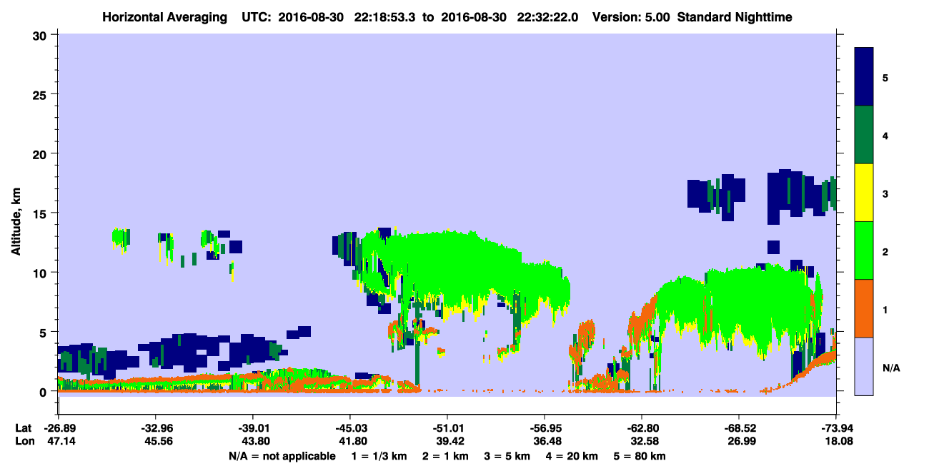This screenshot has width=929, height=476.
Task: Click the '3 = 5 km' legend text
Action: [x=506, y=456]
